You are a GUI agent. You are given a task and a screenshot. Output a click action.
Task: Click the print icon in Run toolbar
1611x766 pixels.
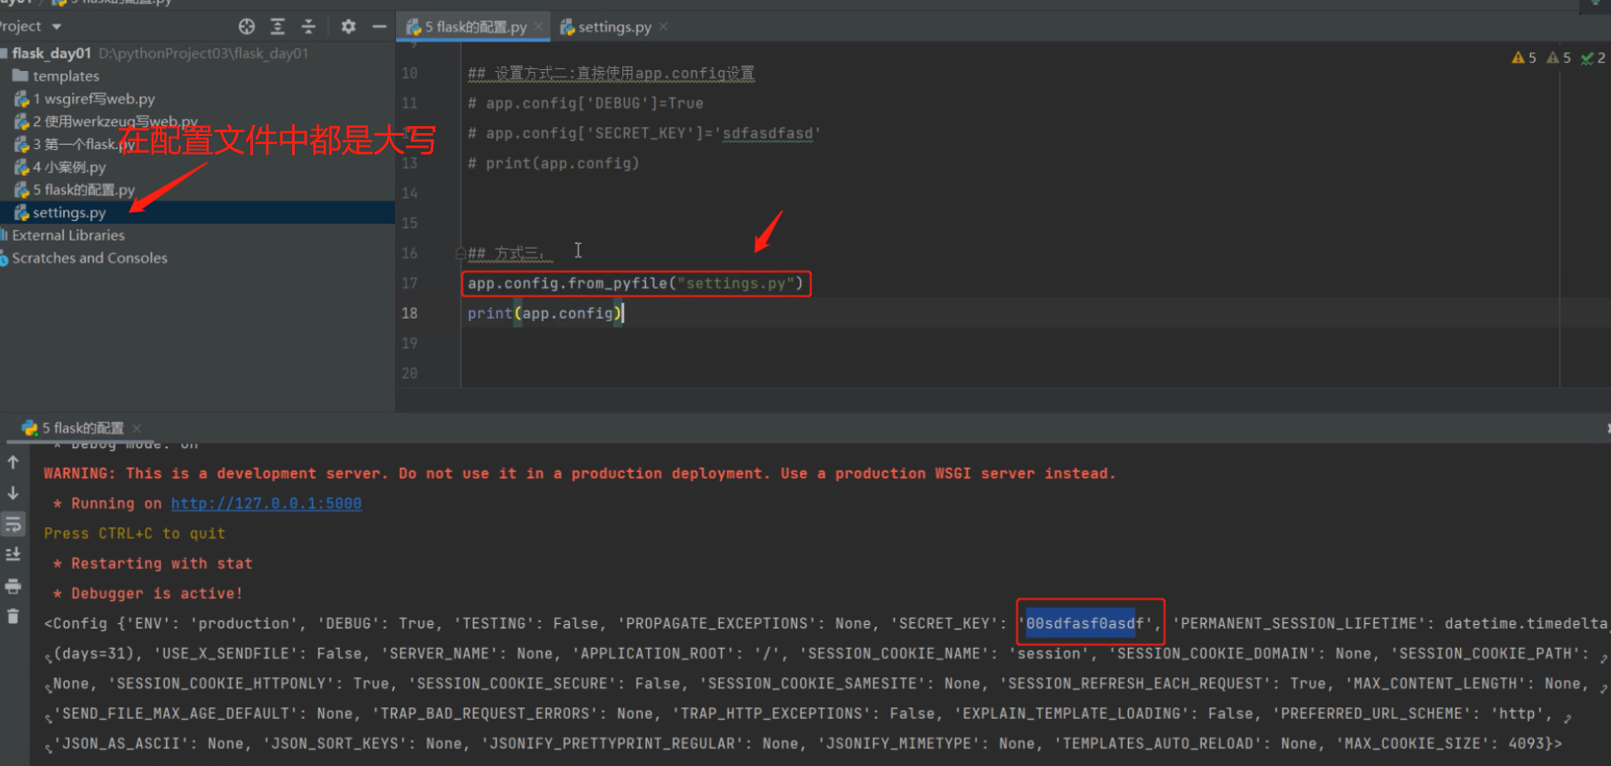click(x=13, y=586)
